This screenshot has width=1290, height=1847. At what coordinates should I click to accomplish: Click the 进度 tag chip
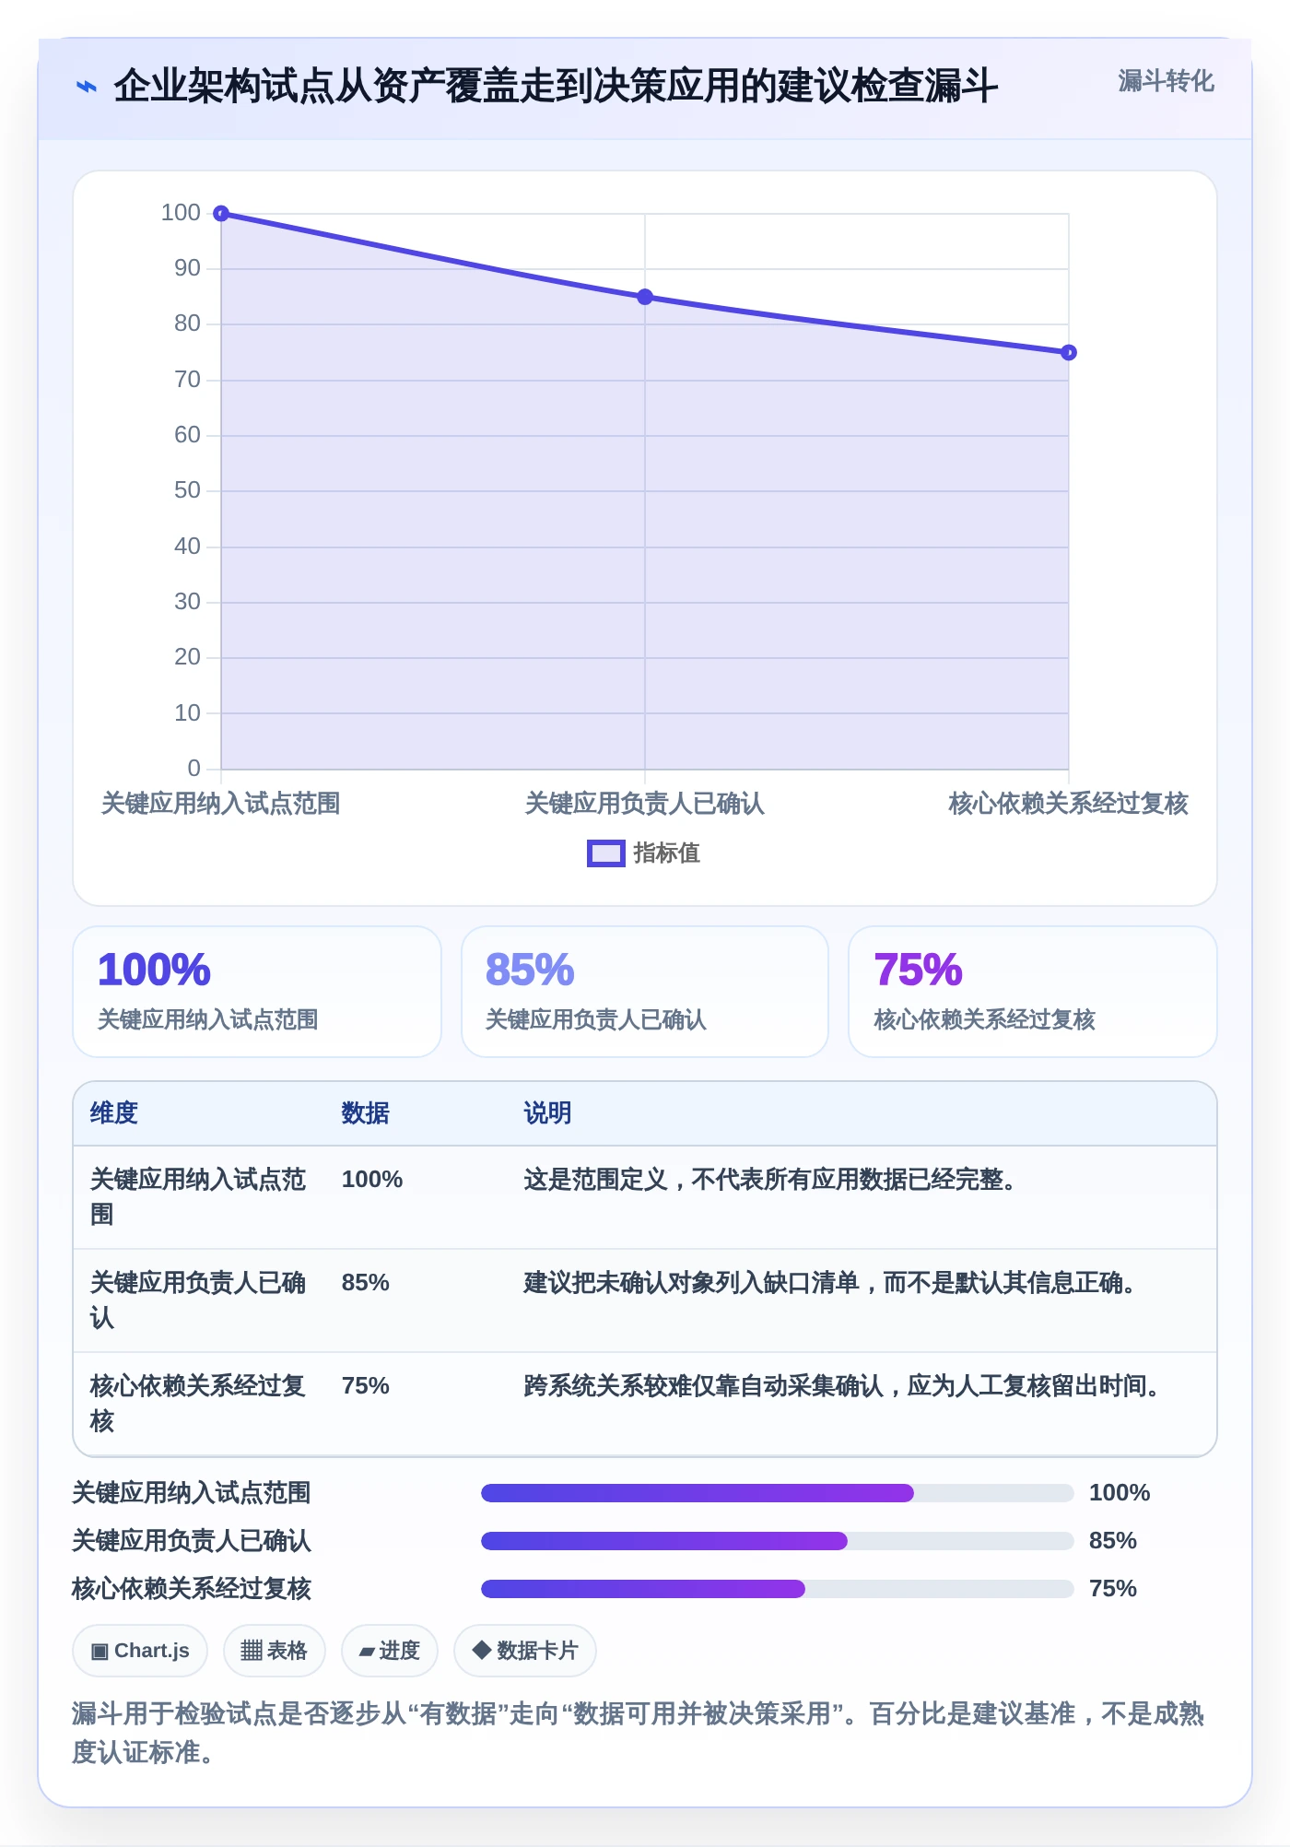pos(390,1651)
